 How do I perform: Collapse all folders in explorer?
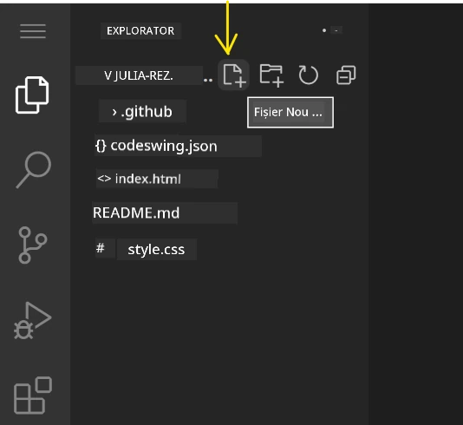pos(346,75)
